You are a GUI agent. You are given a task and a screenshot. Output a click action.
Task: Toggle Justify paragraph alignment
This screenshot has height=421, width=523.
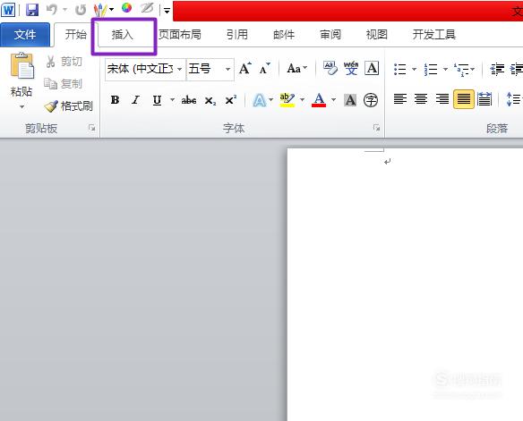point(464,99)
